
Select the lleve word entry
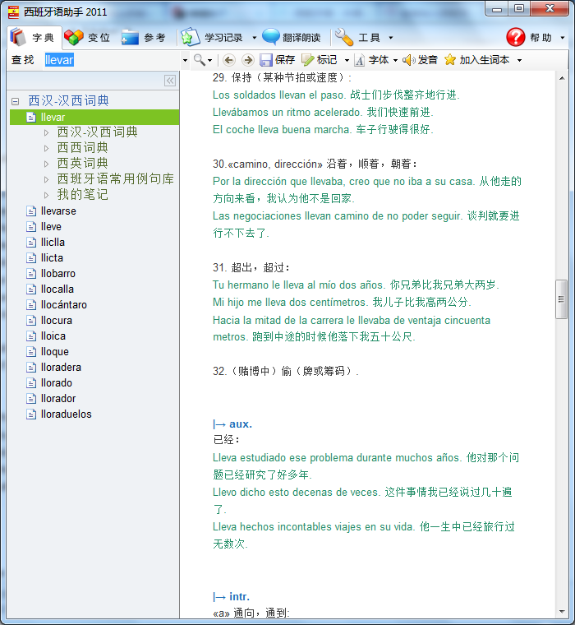[x=51, y=226]
